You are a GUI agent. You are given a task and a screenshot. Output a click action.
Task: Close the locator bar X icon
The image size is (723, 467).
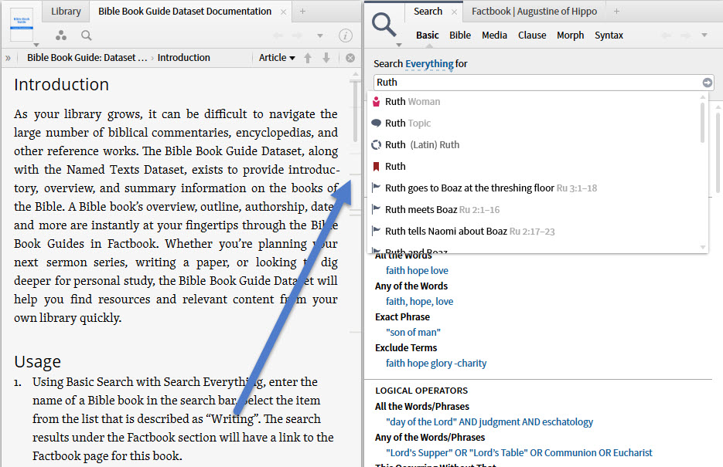click(x=350, y=58)
